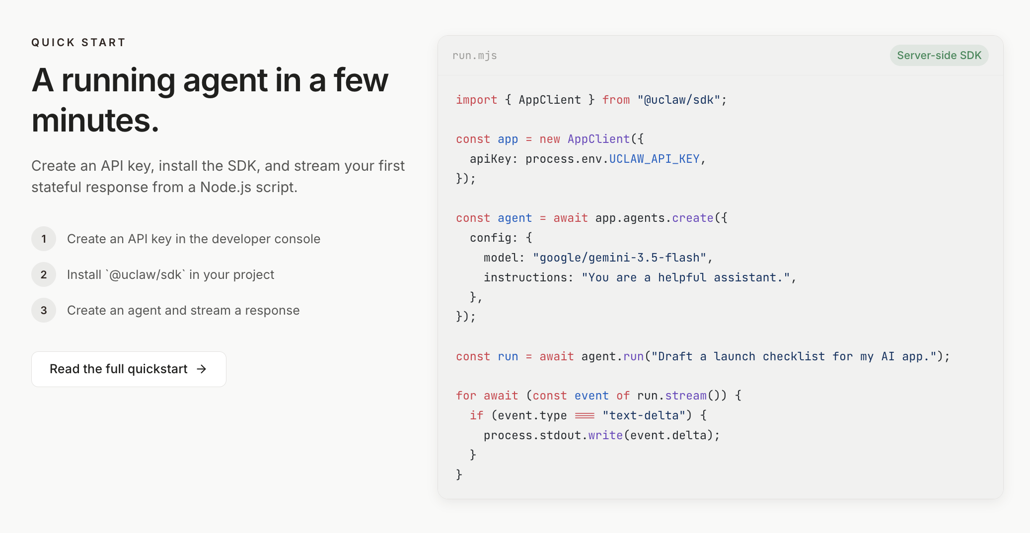The image size is (1030, 533).
Task: Click the 'const app = new AppClient({' line
Action: [550, 139]
